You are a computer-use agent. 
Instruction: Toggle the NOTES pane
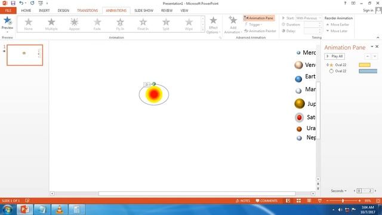(243, 201)
